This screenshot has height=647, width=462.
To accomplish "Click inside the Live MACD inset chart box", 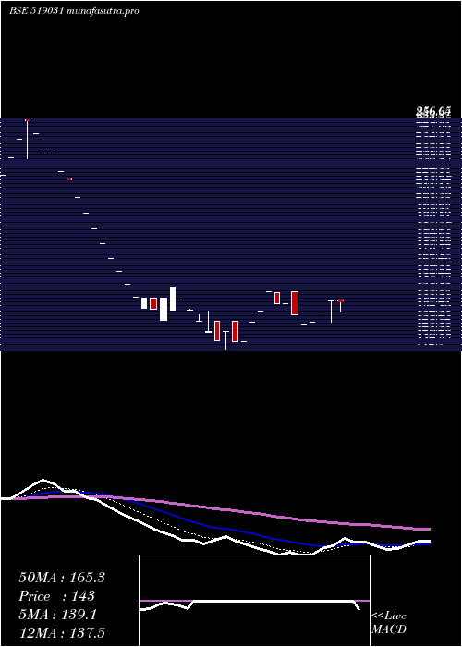I will tap(254, 601).
